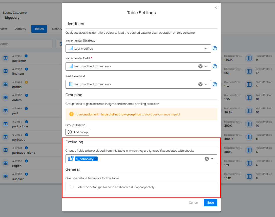The width and height of the screenshot is (275, 217).
Task: Click the lineitem table icon
Action: tap(5, 71)
